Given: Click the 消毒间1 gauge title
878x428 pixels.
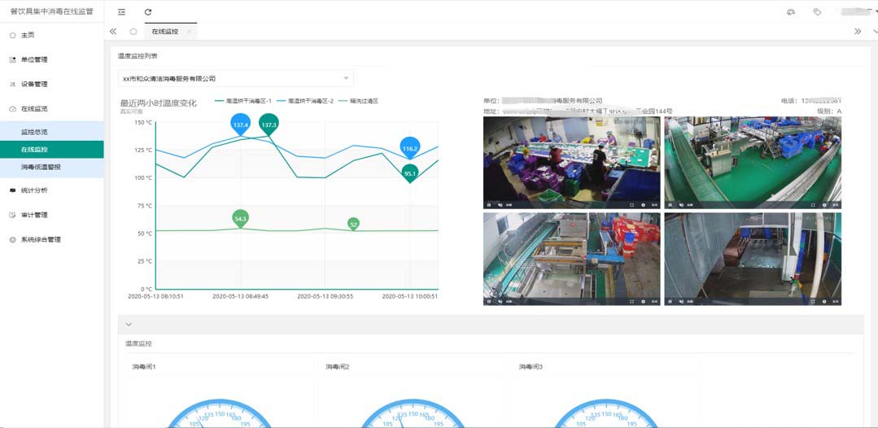Looking at the screenshot, I should click(x=144, y=367).
